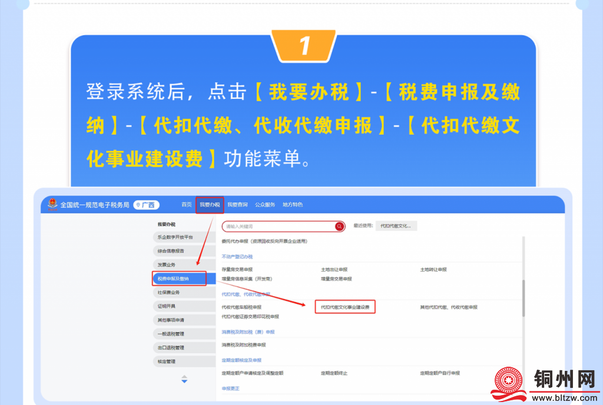Click the sidebar scroll-up arrow icon
Image resolution: width=603 pixels, height=405 pixels.
point(184,376)
